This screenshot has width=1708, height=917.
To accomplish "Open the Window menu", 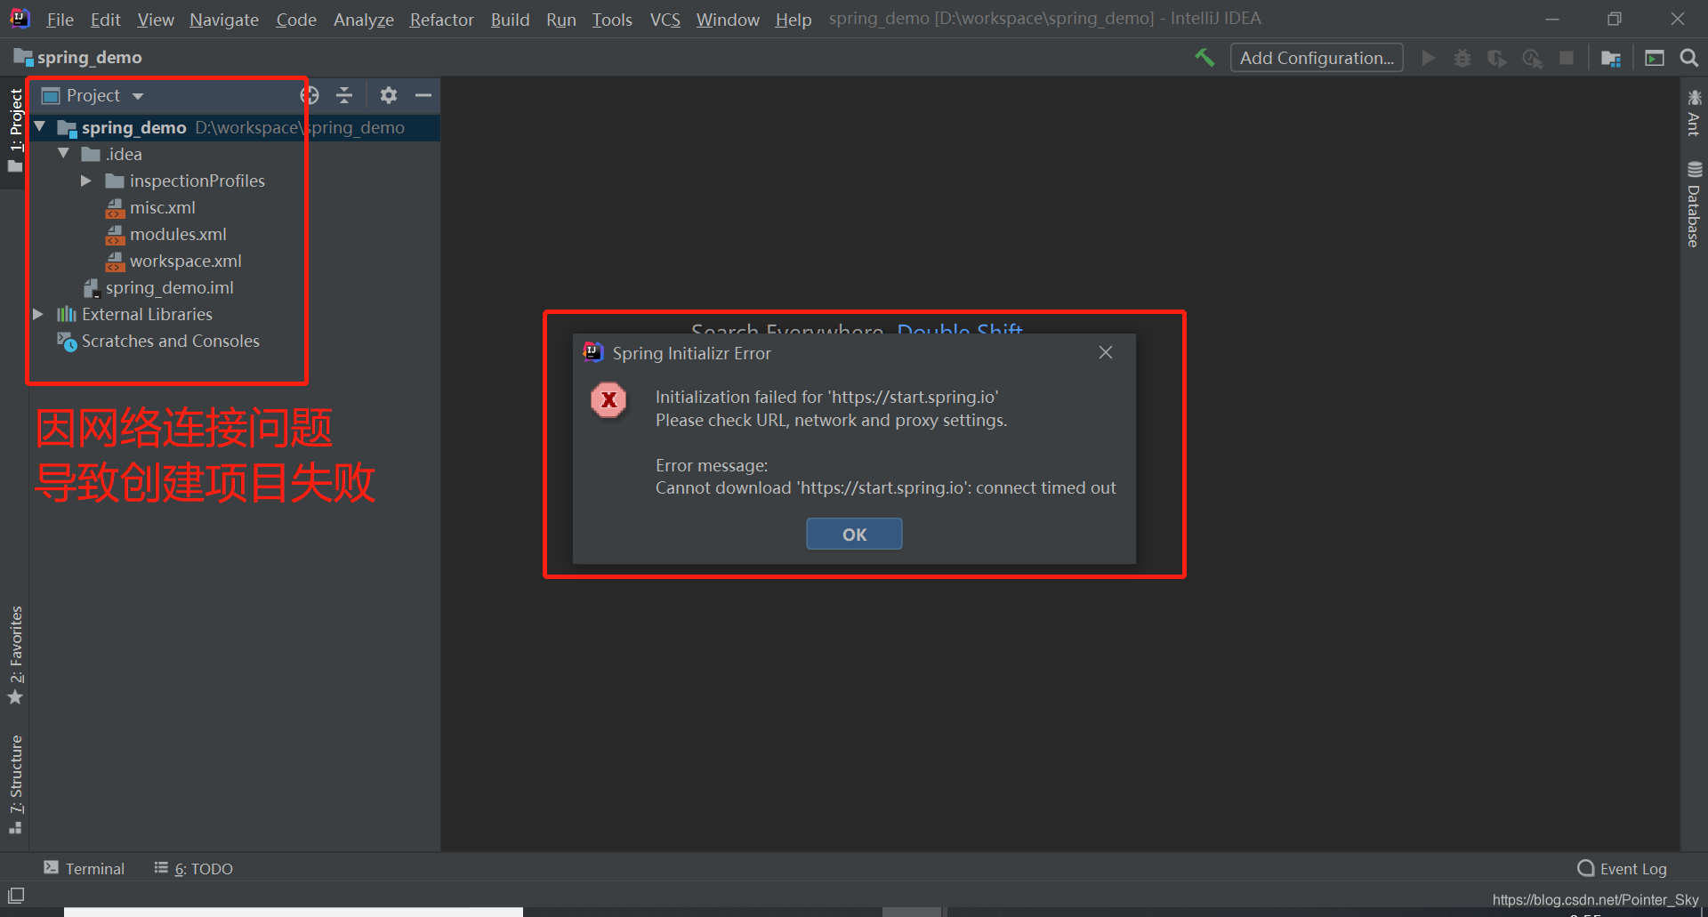I will point(728,19).
